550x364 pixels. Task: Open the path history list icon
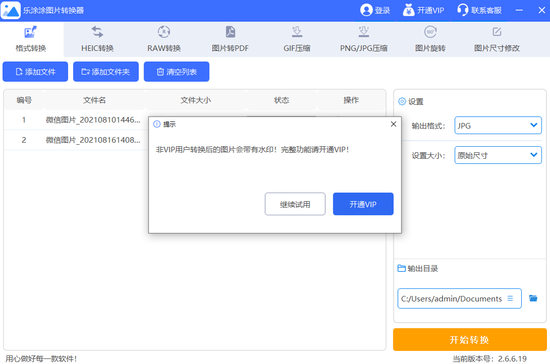point(511,298)
